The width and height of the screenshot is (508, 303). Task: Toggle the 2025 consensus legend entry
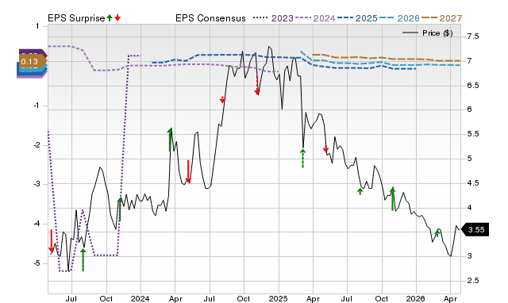coord(357,18)
